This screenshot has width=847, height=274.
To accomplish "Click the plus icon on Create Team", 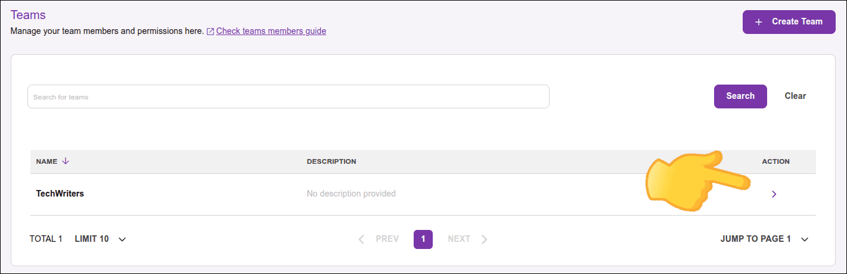I will [759, 22].
